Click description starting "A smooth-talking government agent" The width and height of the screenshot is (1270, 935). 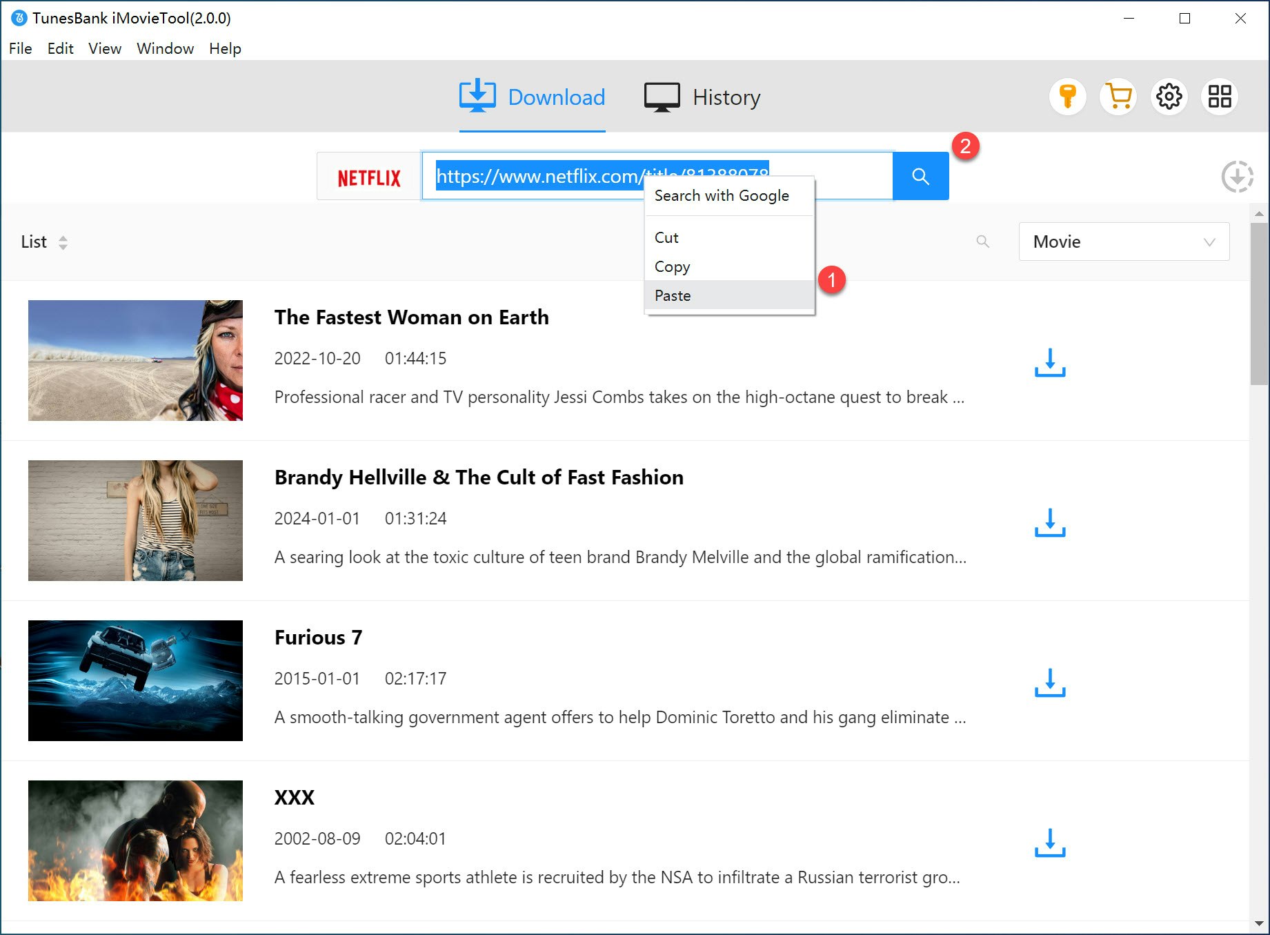[x=620, y=718]
